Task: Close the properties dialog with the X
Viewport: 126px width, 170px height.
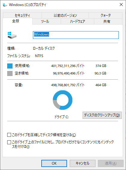Action: (121, 4)
